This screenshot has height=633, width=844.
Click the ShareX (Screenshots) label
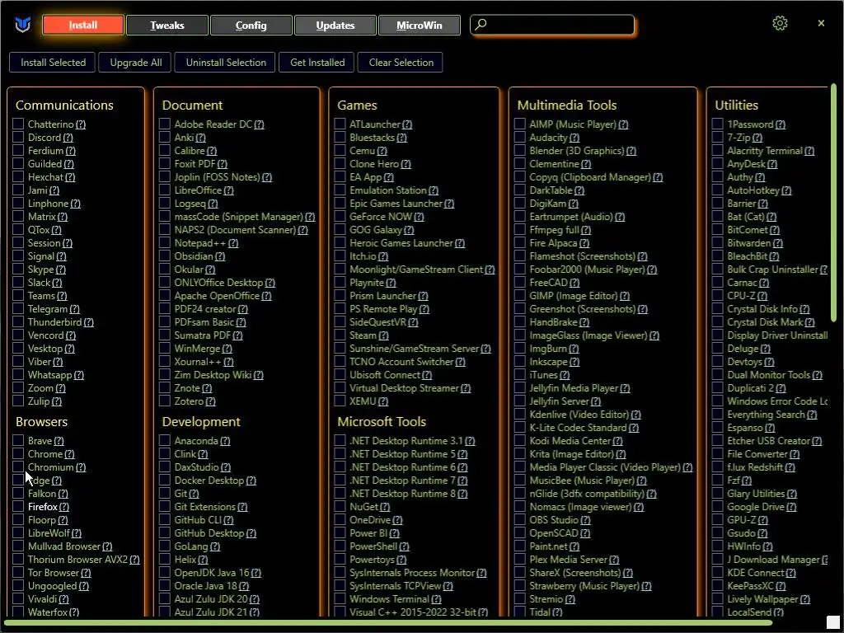coord(574,573)
